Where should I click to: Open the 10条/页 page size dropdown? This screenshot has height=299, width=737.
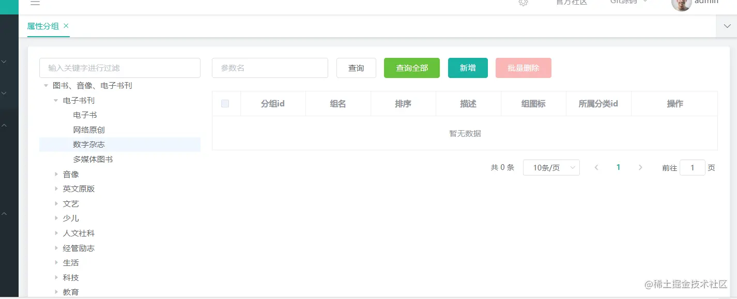click(x=551, y=167)
